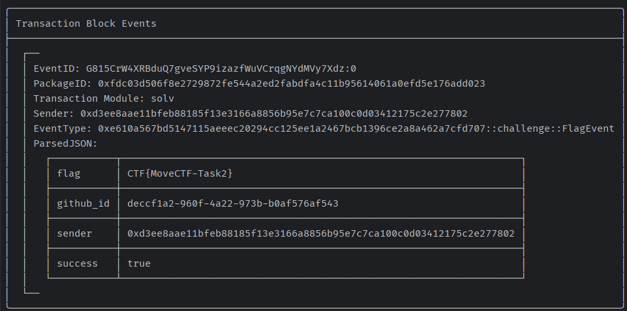The width and height of the screenshot is (627, 311).
Task: Click the sender key in table
Action: pos(74,233)
